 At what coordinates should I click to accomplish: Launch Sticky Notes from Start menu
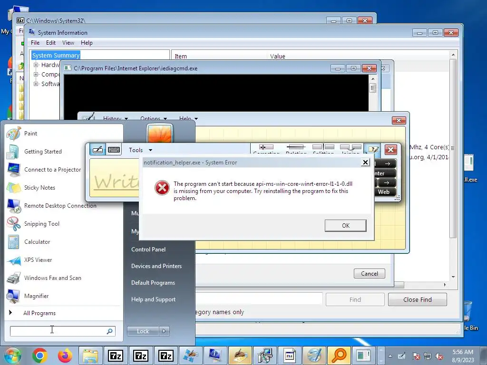click(x=40, y=187)
